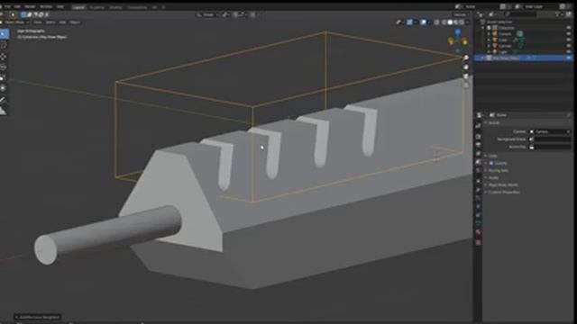Viewport: 577px width, 324px height.
Task: Toggle viewport overlays button
Action: pos(423,22)
